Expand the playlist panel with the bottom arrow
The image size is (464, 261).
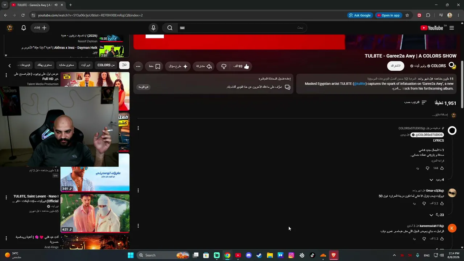6,55
